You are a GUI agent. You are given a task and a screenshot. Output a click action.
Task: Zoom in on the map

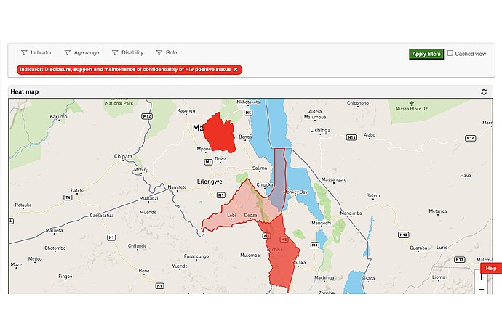(x=481, y=277)
